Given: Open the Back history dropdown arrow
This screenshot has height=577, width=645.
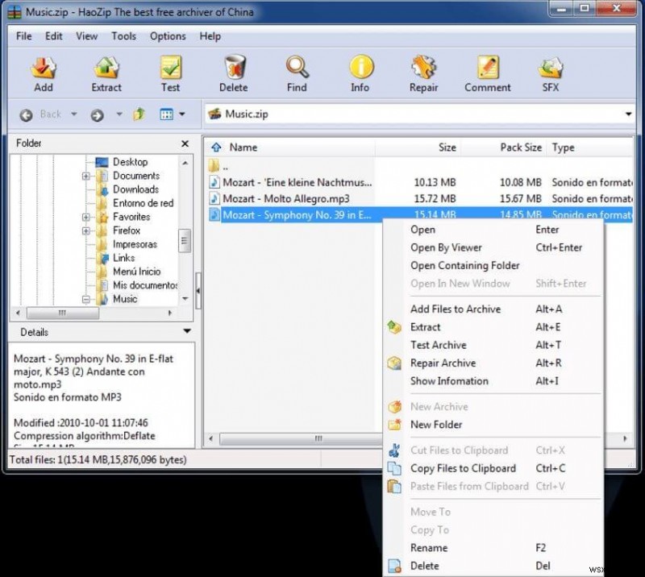Looking at the screenshot, I should tap(74, 114).
